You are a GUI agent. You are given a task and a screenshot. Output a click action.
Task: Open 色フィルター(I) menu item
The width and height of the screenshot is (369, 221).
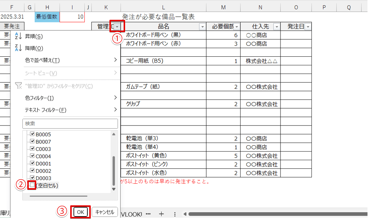(x=65, y=97)
